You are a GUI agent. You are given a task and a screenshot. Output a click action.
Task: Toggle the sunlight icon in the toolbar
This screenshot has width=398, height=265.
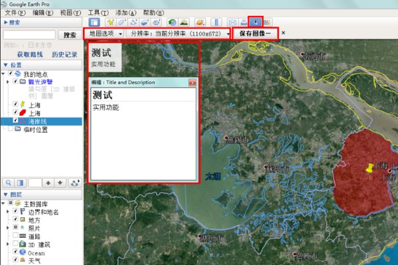coord(184,23)
